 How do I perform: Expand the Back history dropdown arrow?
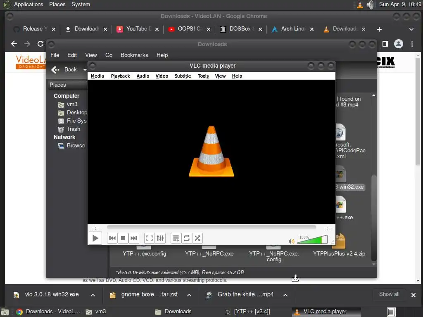pyautogui.click(x=85, y=70)
